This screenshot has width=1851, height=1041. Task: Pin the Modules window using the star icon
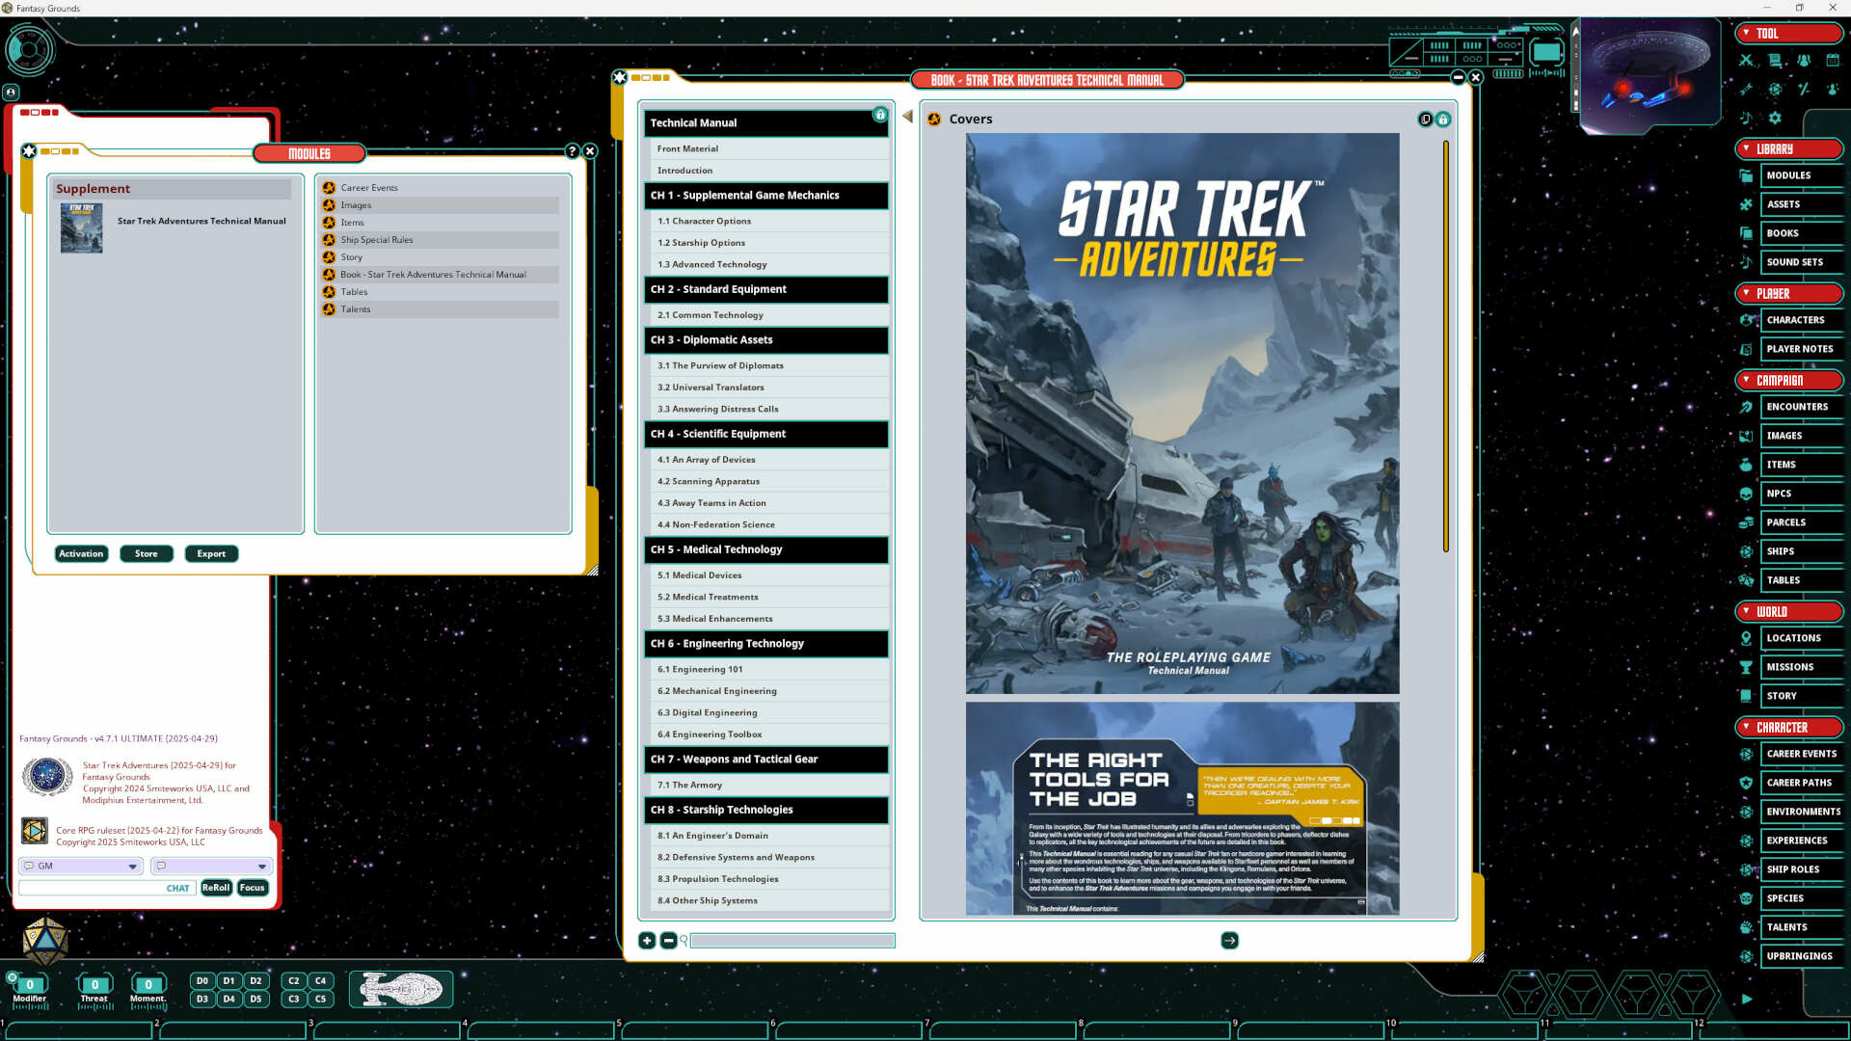click(29, 150)
